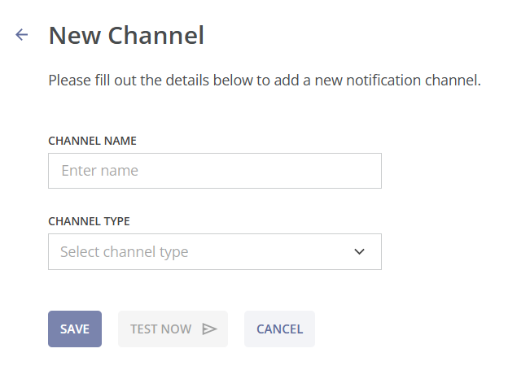Return to previous page via back arrow
Screen dimensions: 530x392
tap(22, 34)
